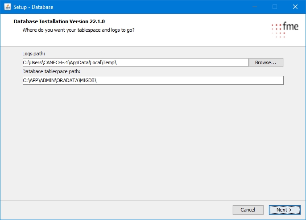Click the 'Setup - Database' title text

34,7
